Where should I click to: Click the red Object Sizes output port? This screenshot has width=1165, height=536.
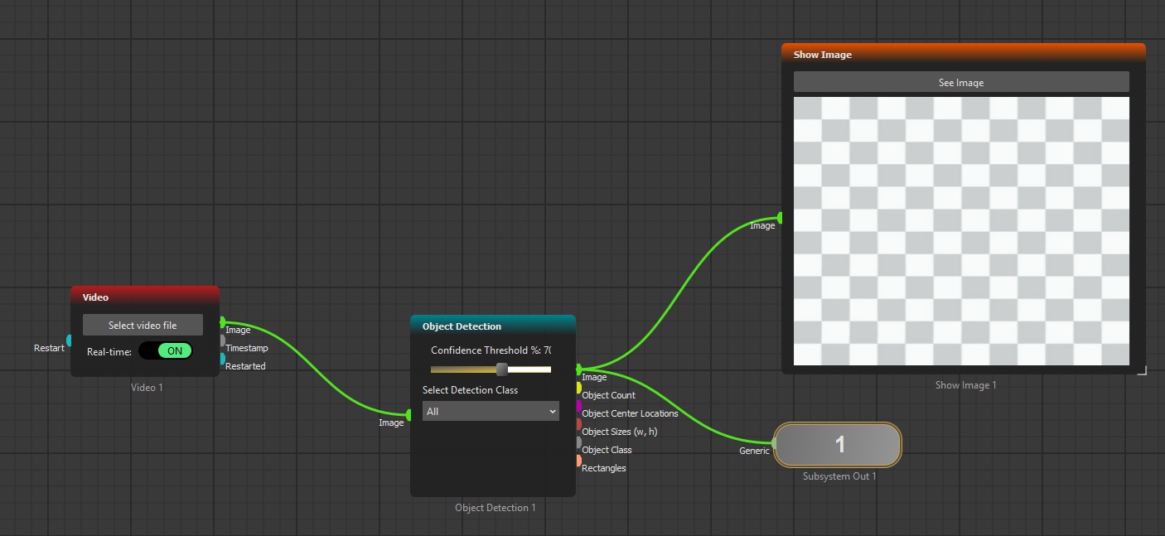(578, 424)
